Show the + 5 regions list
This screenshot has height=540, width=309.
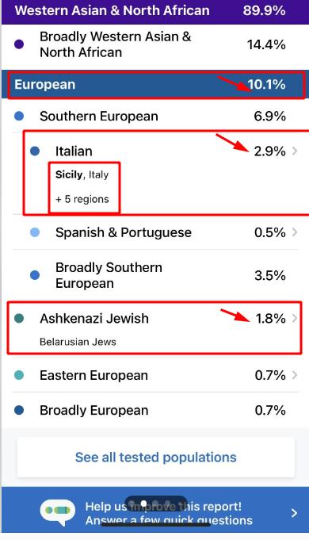click(82, 199)
